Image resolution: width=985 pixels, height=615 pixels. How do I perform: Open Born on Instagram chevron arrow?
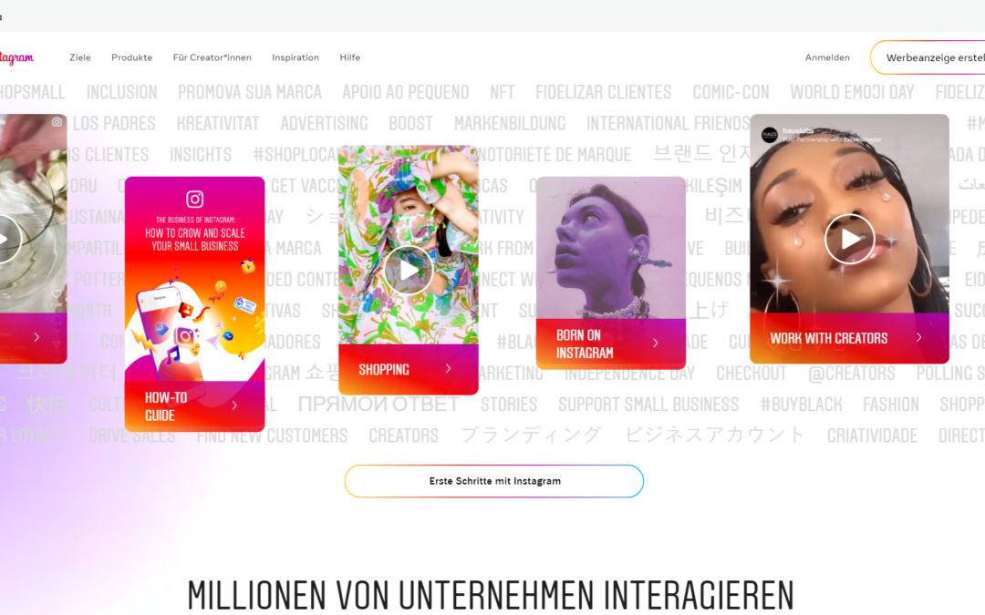click(x=655, y=343)
